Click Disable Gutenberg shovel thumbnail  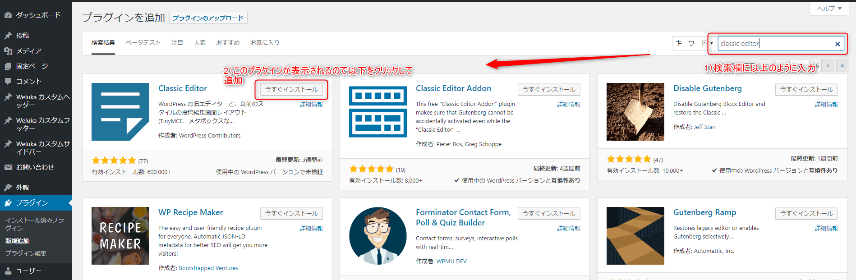635,112
